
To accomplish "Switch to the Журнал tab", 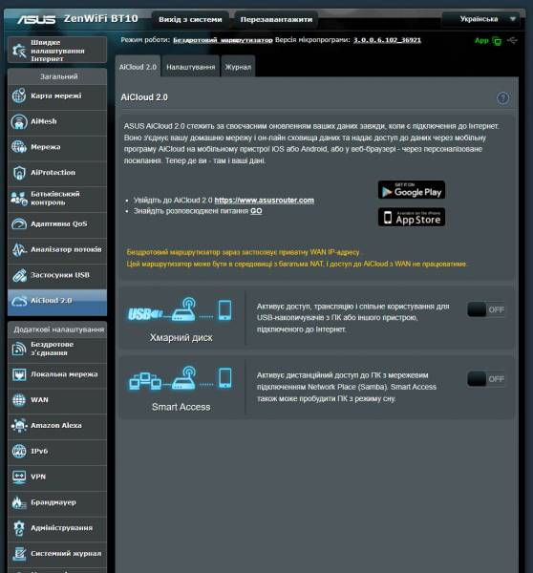I will (238, 67).
